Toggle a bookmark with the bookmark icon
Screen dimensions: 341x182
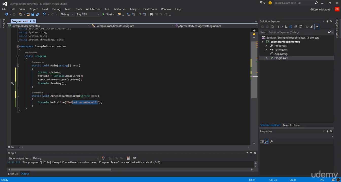(151, 14)
